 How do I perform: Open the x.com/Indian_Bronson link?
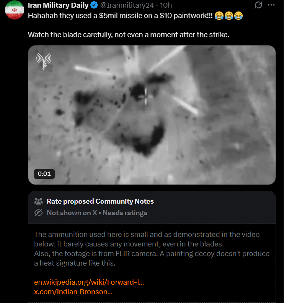click(x=73, y=292)
